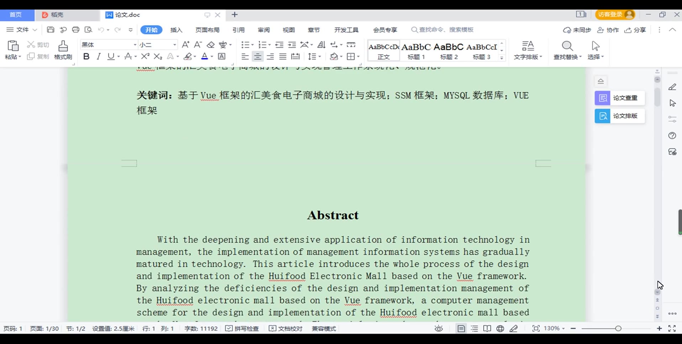Enter fullscreen mode icon
Viewport: 682px width, 344px height.
672,328
